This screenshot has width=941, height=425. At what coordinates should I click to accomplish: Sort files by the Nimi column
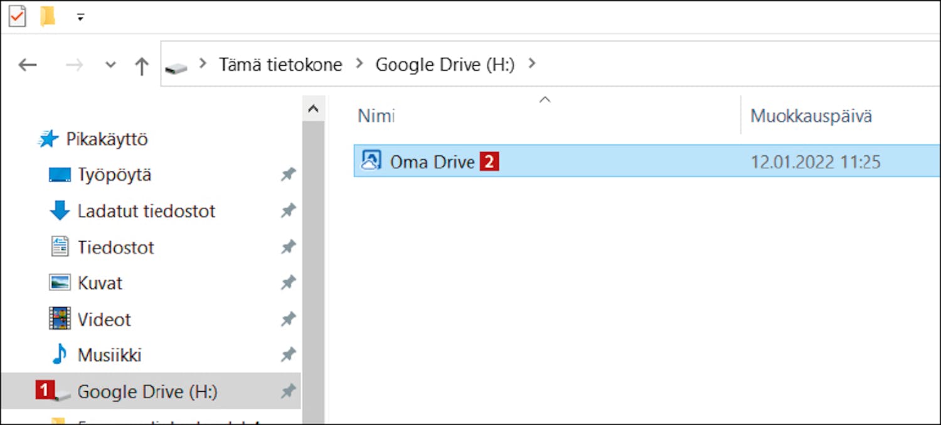tap(376, 116)
